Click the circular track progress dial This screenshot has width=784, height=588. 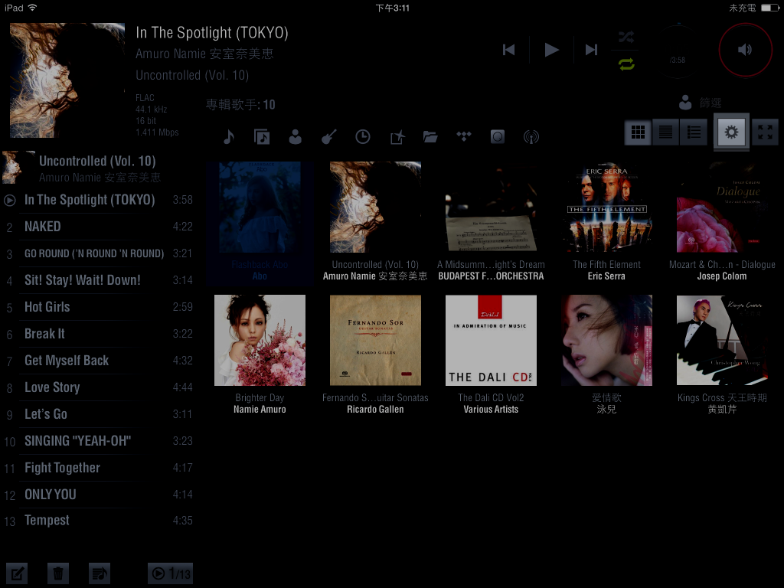(x=678, y=54)
